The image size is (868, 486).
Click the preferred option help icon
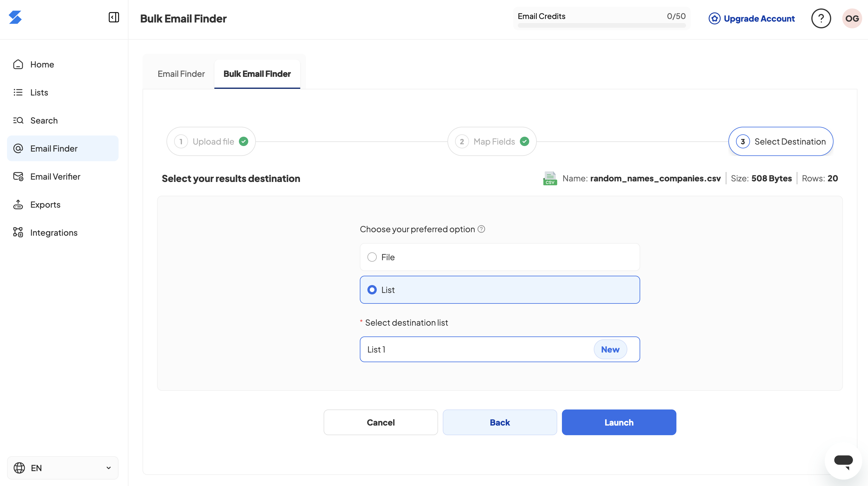(x=481, y=229)
